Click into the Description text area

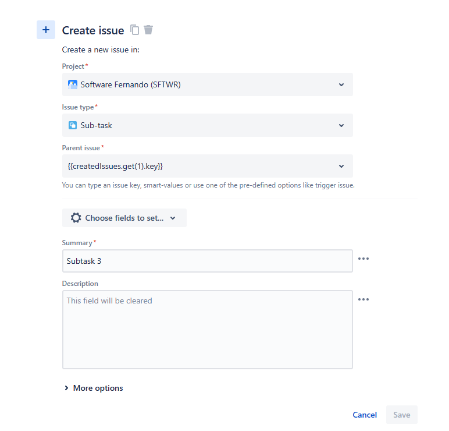point(208,330)
